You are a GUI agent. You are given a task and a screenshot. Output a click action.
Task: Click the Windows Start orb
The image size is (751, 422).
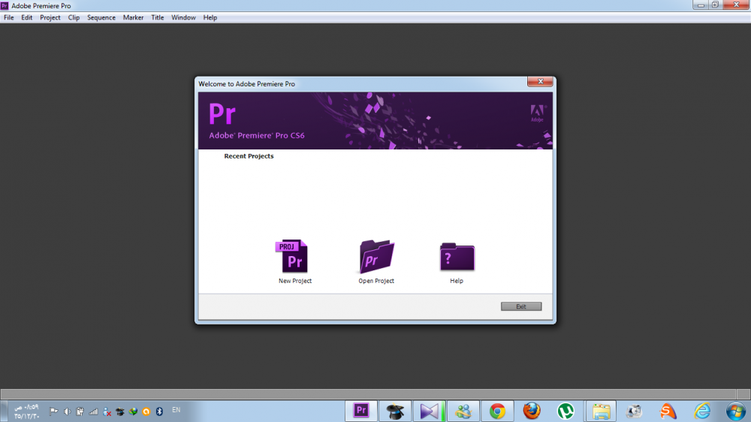coord(735,411)
